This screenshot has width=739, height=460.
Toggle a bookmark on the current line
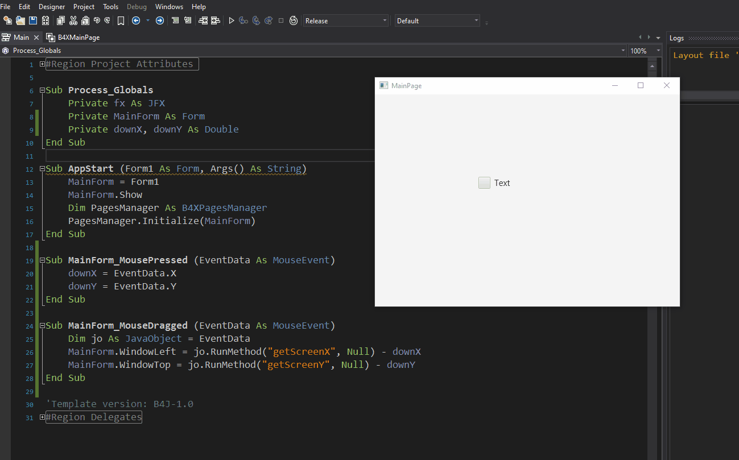coord(121,20)
